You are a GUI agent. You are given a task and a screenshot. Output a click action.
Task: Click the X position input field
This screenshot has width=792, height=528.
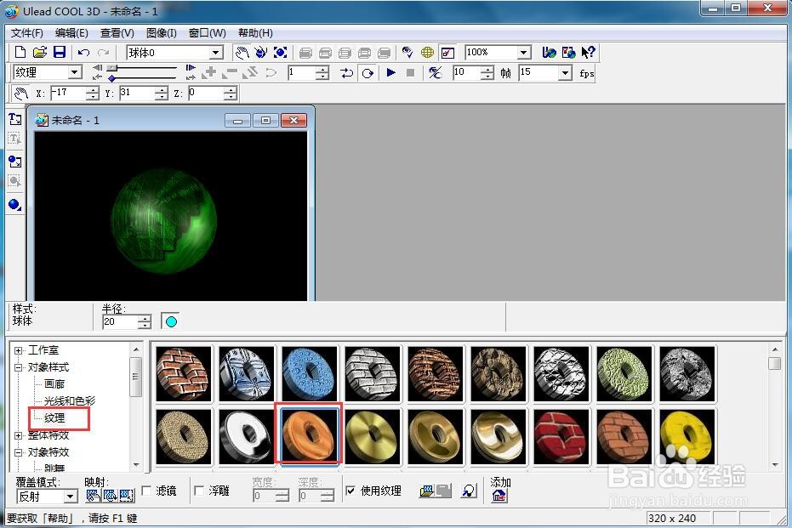68,94
